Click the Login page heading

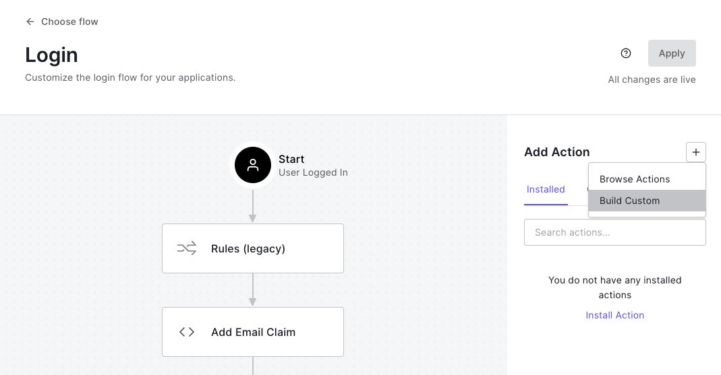click(x=51, y=55)
